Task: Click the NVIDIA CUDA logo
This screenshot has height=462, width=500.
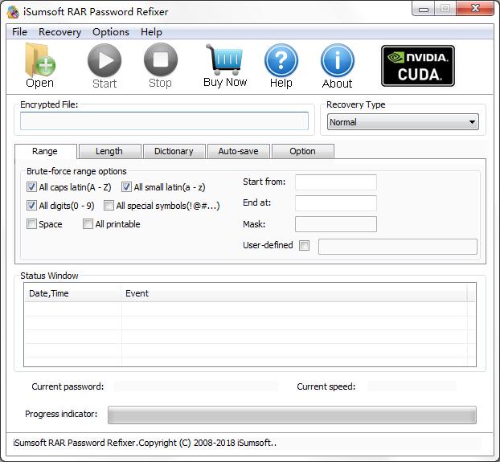Action: [417, 66]
